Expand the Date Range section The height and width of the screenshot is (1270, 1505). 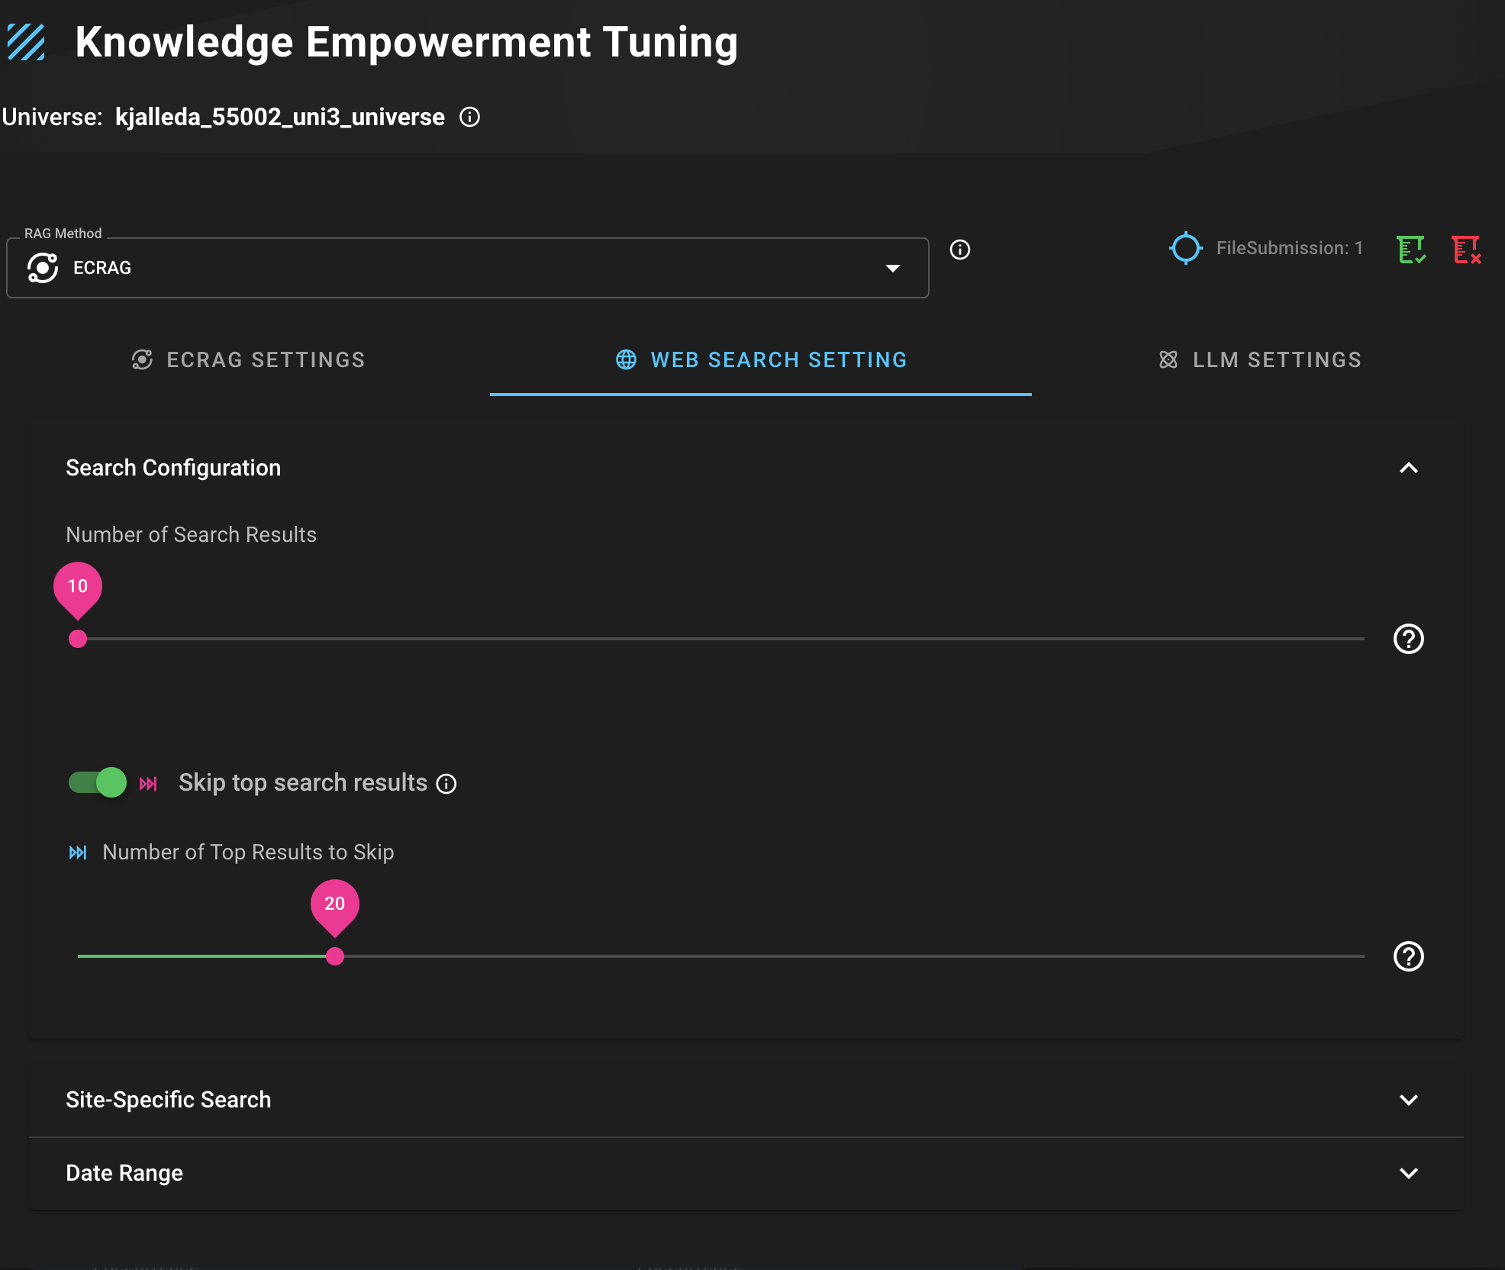click(x=1408, y=1173)
